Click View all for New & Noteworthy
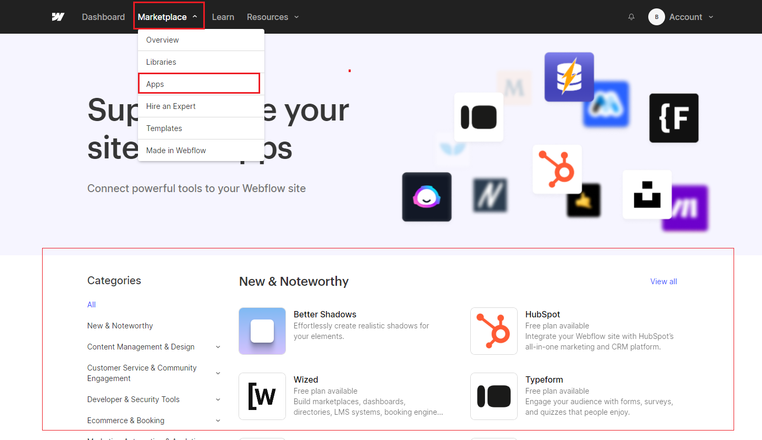 coord(664,282)
